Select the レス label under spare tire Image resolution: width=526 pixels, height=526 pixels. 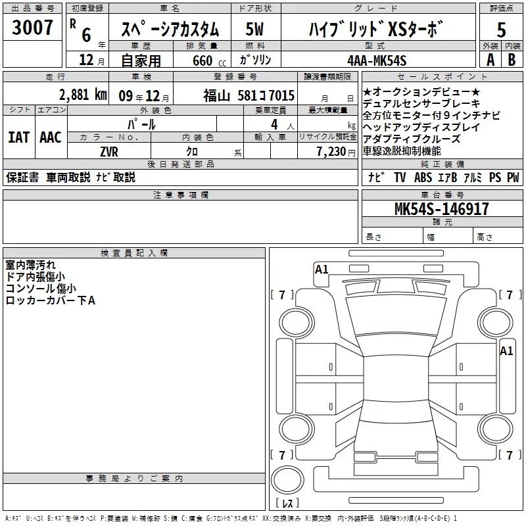[287, 503]
